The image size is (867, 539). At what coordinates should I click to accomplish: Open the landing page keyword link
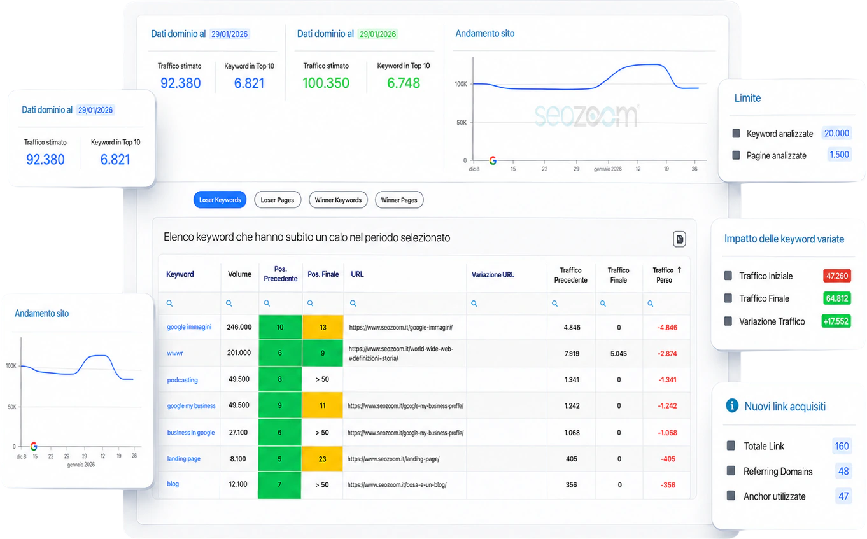pyautogui.click(x=184, y=458)
